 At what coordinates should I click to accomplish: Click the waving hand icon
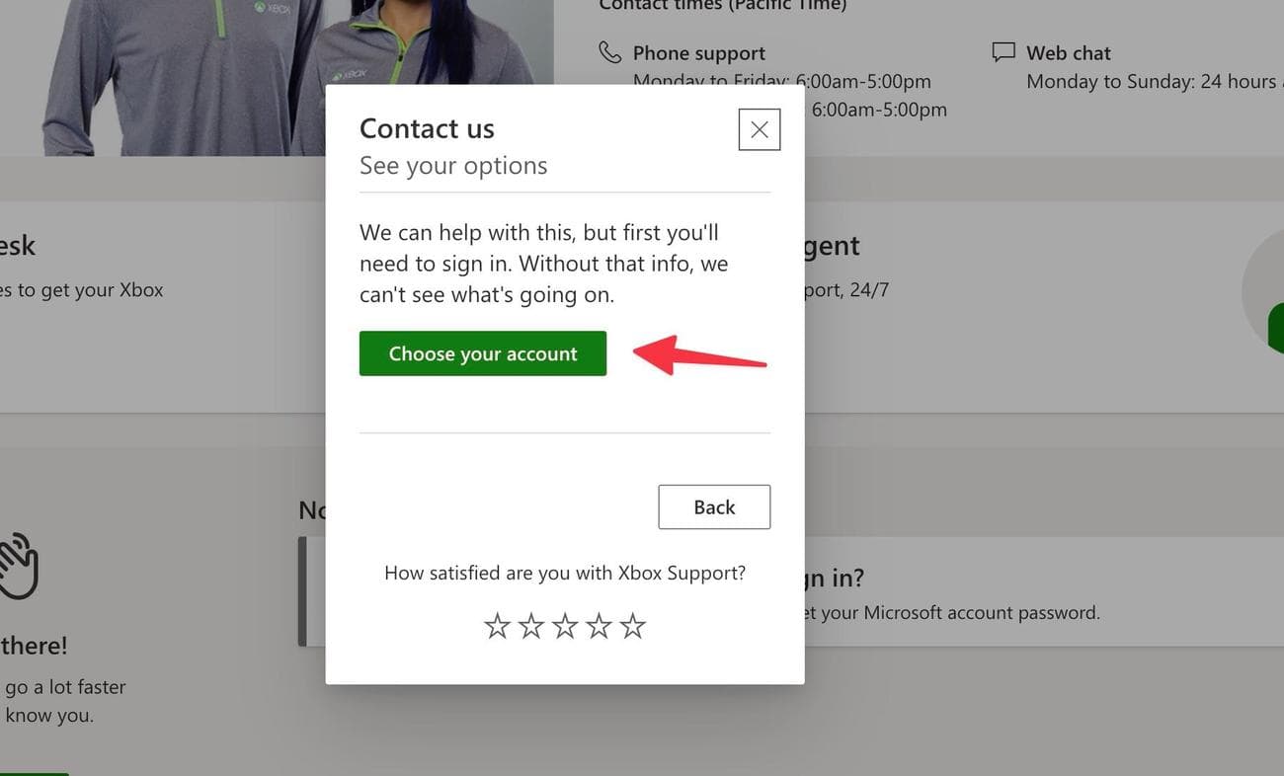pyautogui.click(x=18, y=566)
